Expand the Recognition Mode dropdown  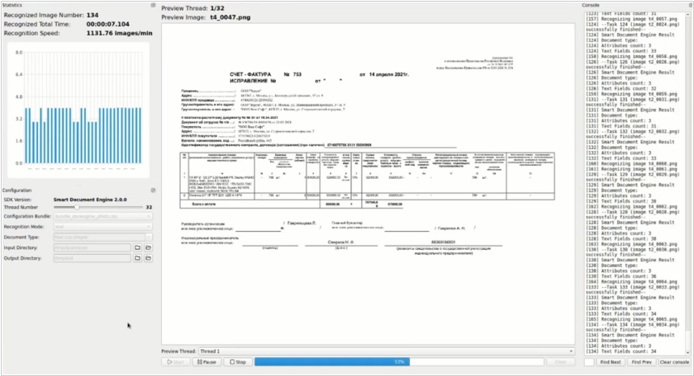tap(101, 225)
